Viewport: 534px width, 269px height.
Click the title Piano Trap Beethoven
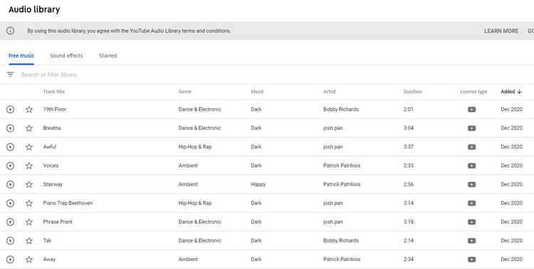(68, 203)
